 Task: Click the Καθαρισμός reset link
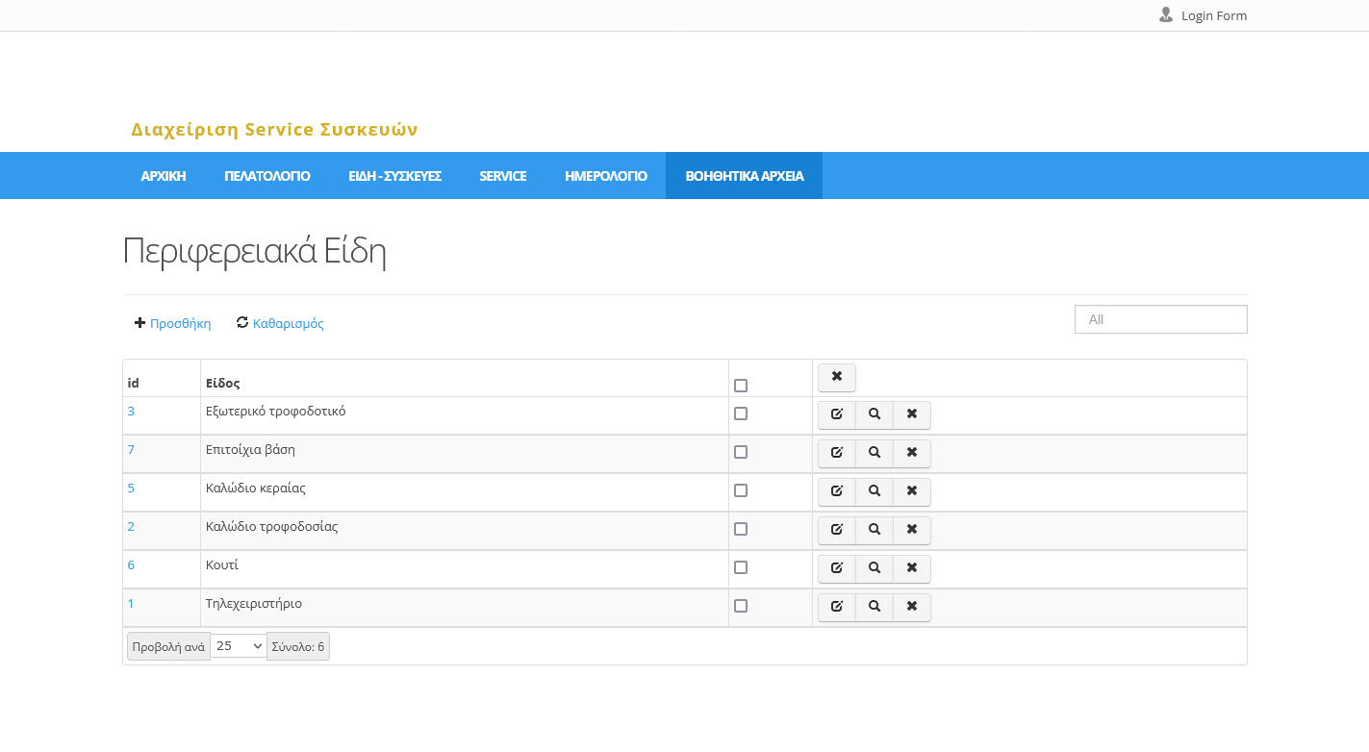click(x=288, y=323)
